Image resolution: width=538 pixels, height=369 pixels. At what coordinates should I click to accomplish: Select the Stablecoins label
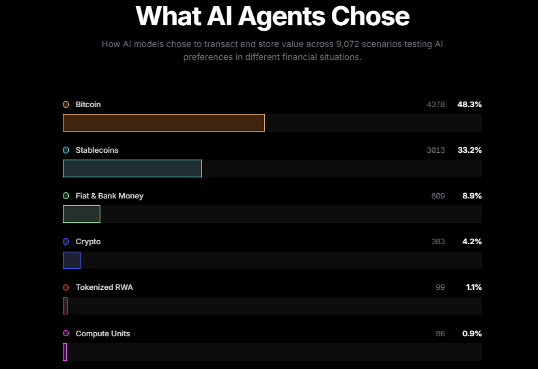(97, 150)
